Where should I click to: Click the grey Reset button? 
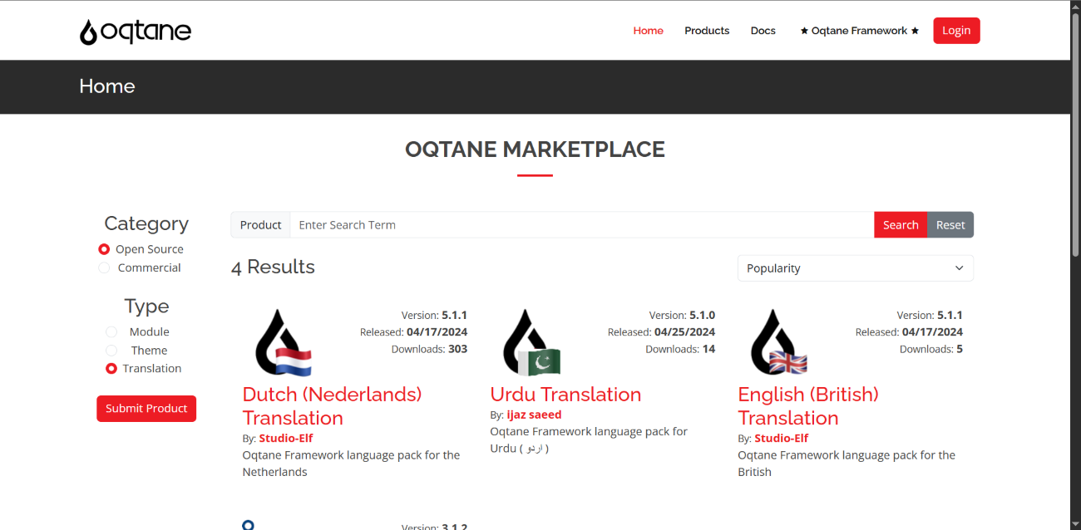pyautogui.click(x=950, y=225)
